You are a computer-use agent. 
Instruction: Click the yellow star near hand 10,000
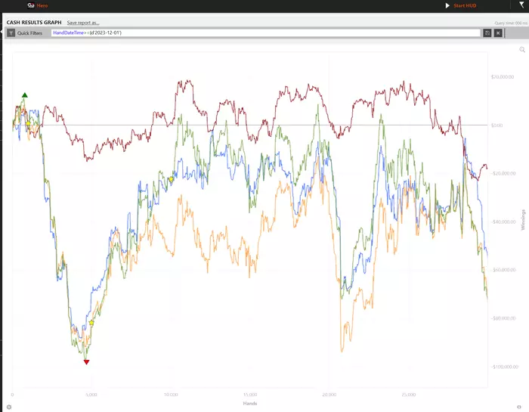click(x=171, y=179)
